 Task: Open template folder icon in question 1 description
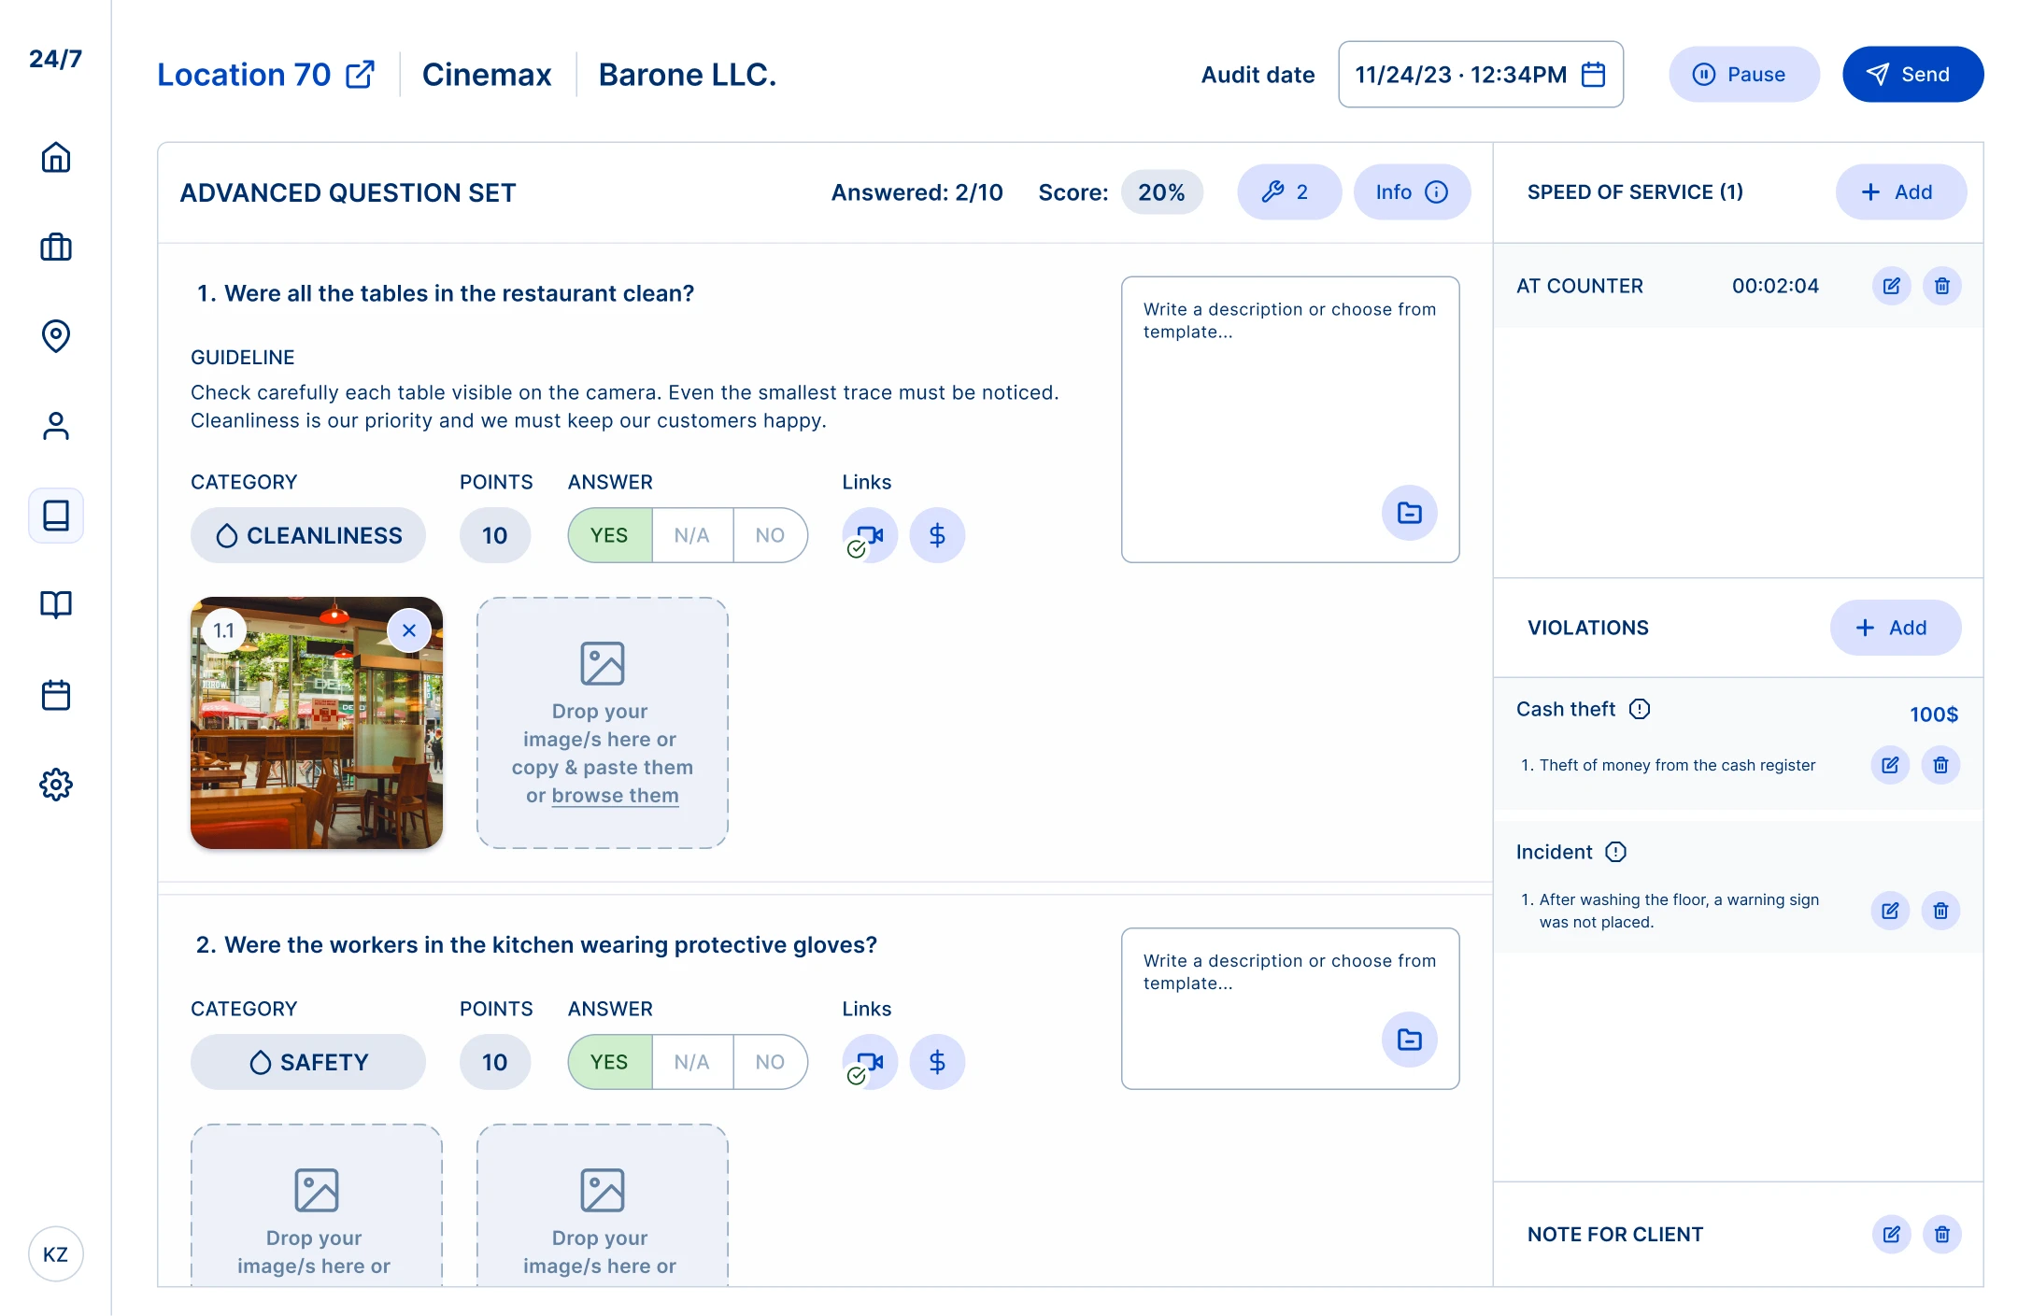click(1409, 513)
